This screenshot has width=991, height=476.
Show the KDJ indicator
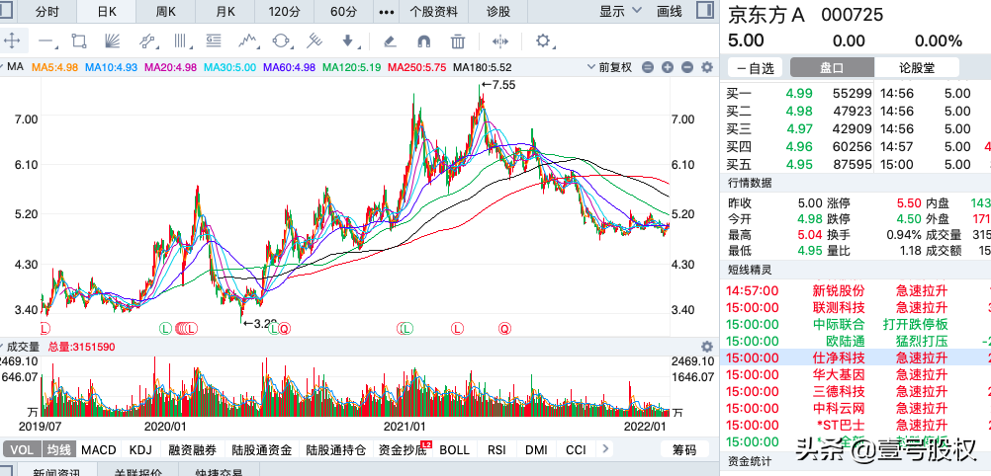tap(140, 449)
